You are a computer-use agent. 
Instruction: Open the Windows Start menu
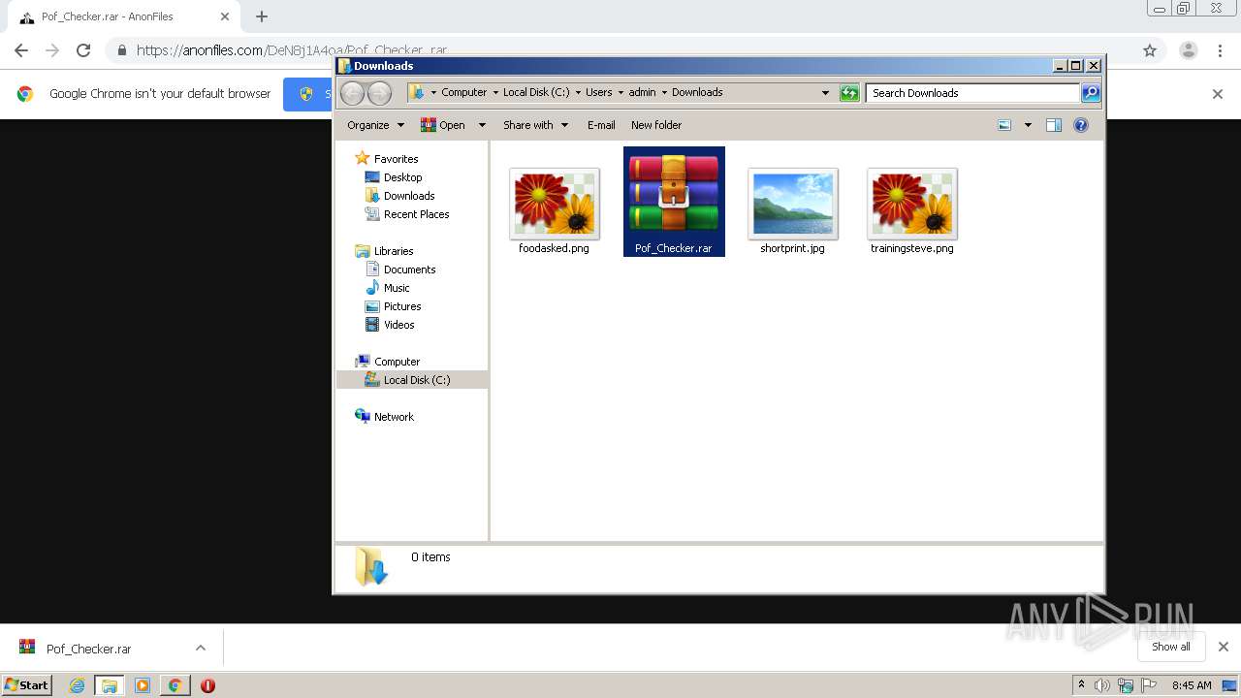point(27,685)
